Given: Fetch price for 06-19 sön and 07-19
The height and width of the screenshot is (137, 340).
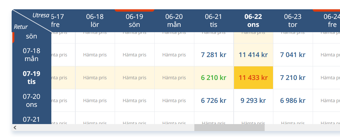Looking at the screenshot, I should pyautogui.click(x=134, y=78).
